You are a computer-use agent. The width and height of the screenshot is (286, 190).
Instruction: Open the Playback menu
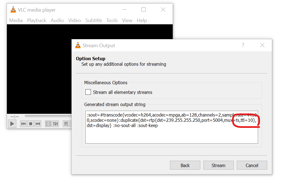[x=36, y=20]
